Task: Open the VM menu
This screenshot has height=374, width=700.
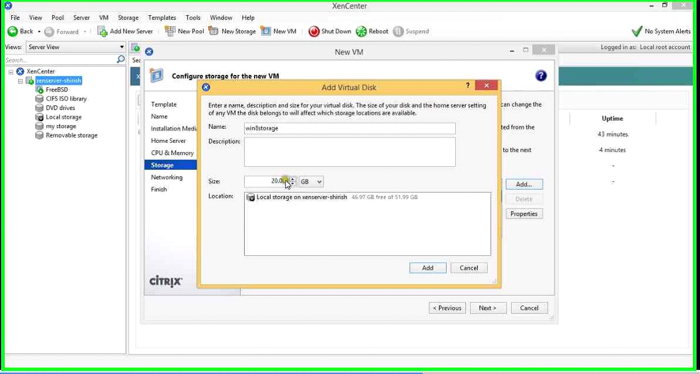Action: (x=104, y=18)
